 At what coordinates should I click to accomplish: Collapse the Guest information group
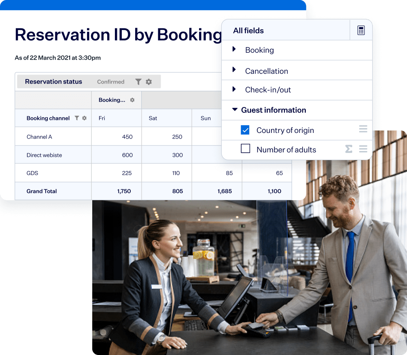point(235,110)
